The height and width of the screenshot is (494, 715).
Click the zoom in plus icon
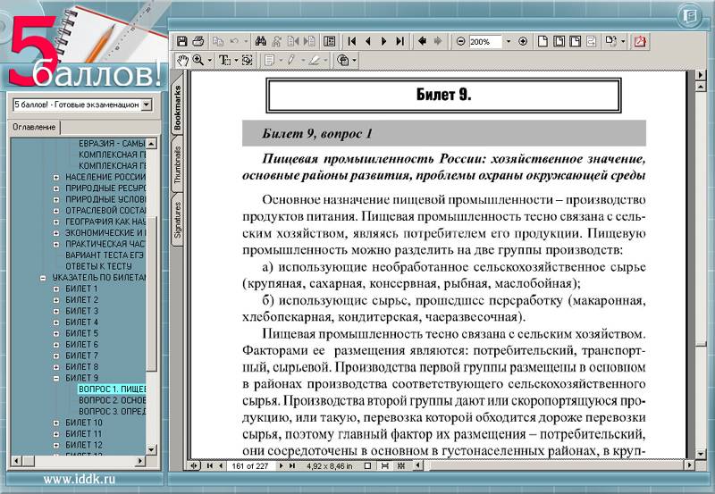tap(523, 41)
